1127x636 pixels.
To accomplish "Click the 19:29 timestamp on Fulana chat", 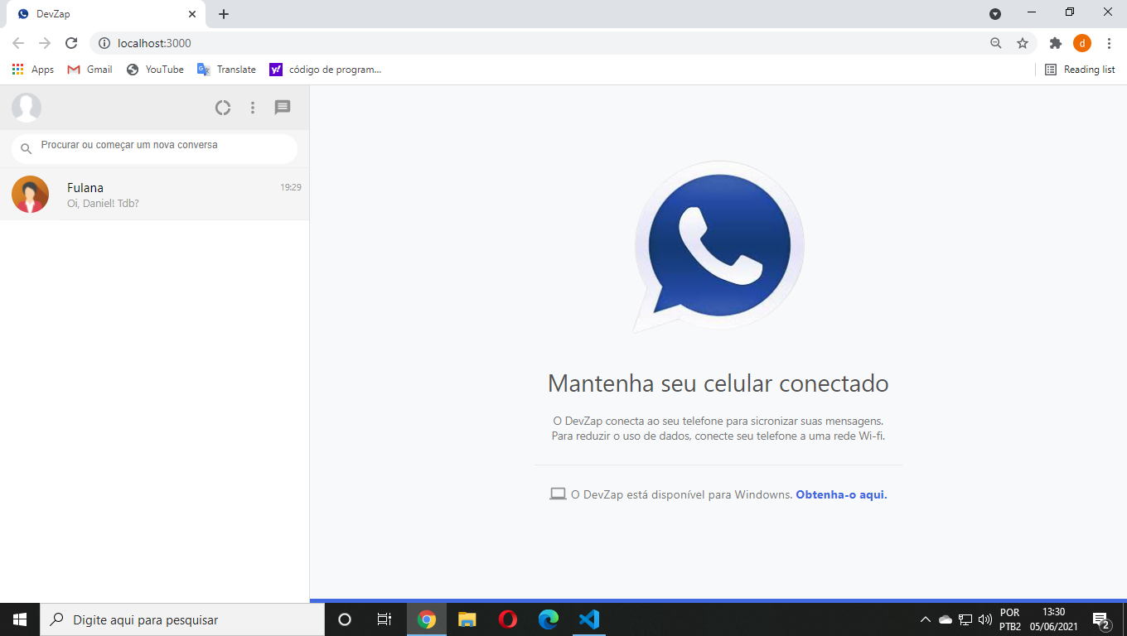I will click(x=290, y=187).
